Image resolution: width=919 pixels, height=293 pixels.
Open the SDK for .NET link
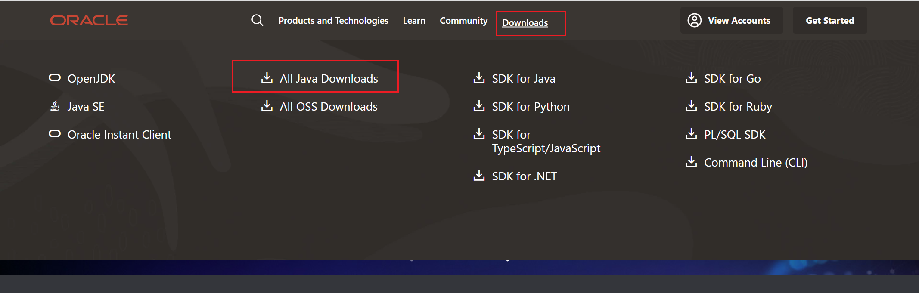point(524,176)
